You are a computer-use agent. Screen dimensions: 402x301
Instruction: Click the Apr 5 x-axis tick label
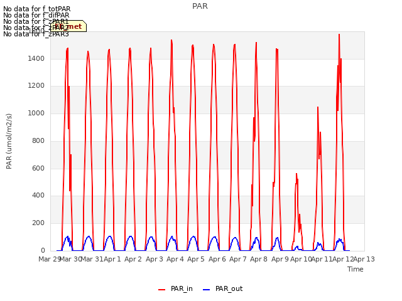click(196, 259)
